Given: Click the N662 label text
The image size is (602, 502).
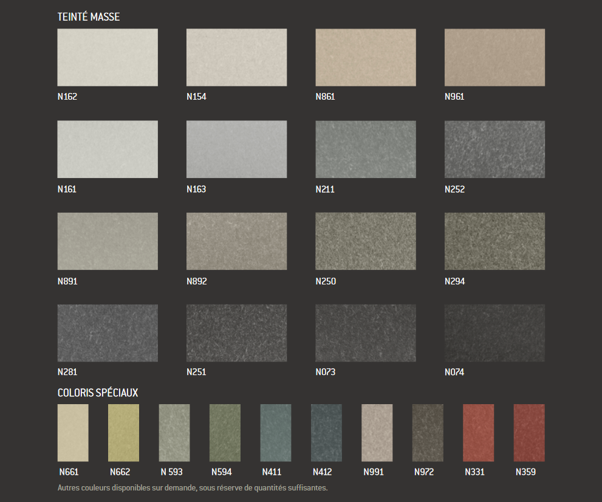Looking at the screenshot, I should [120, 472].
